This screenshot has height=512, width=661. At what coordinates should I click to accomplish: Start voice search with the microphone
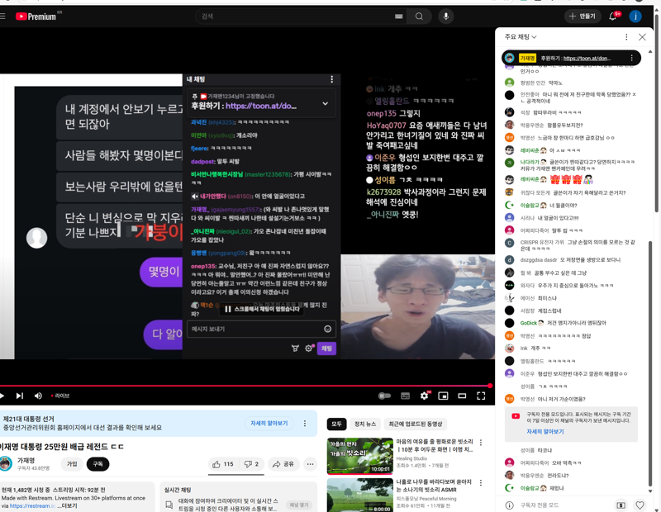[x=446, y=17]
